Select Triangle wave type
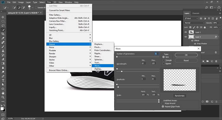Screen dimensions: 222x120 (164, 60)
